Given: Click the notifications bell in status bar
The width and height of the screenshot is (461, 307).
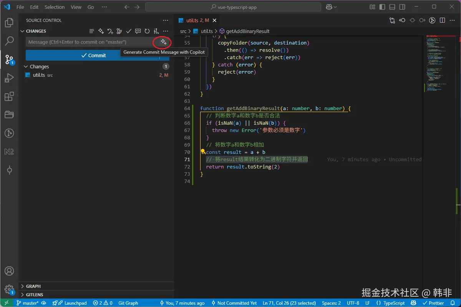Looking at the screenshot, I should (x=453, y=303).
